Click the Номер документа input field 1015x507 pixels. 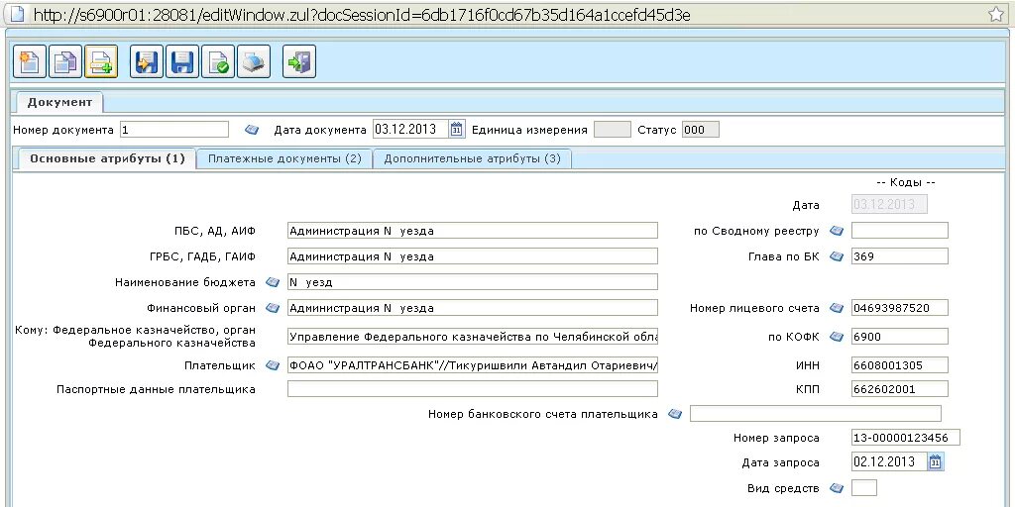point(174,130)
